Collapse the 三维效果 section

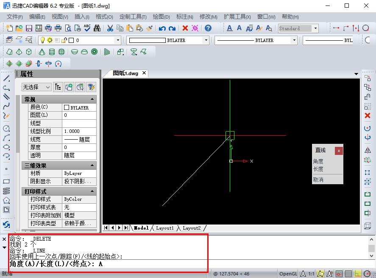click(92, 166)
